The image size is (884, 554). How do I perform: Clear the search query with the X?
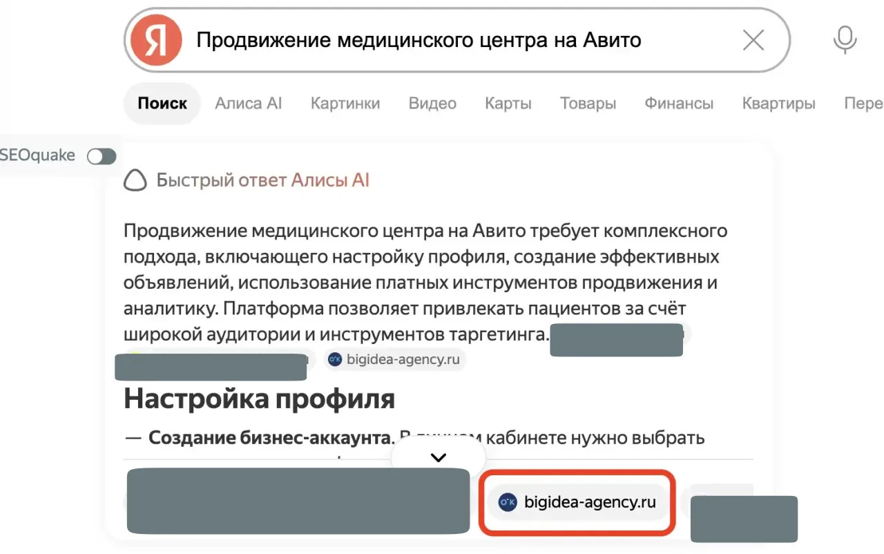[x=753, y=41]
